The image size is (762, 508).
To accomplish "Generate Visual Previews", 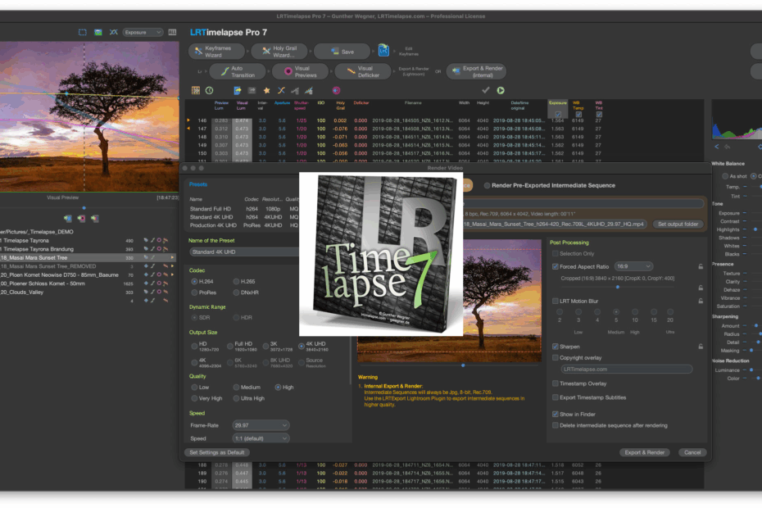I will click(301, 71).
